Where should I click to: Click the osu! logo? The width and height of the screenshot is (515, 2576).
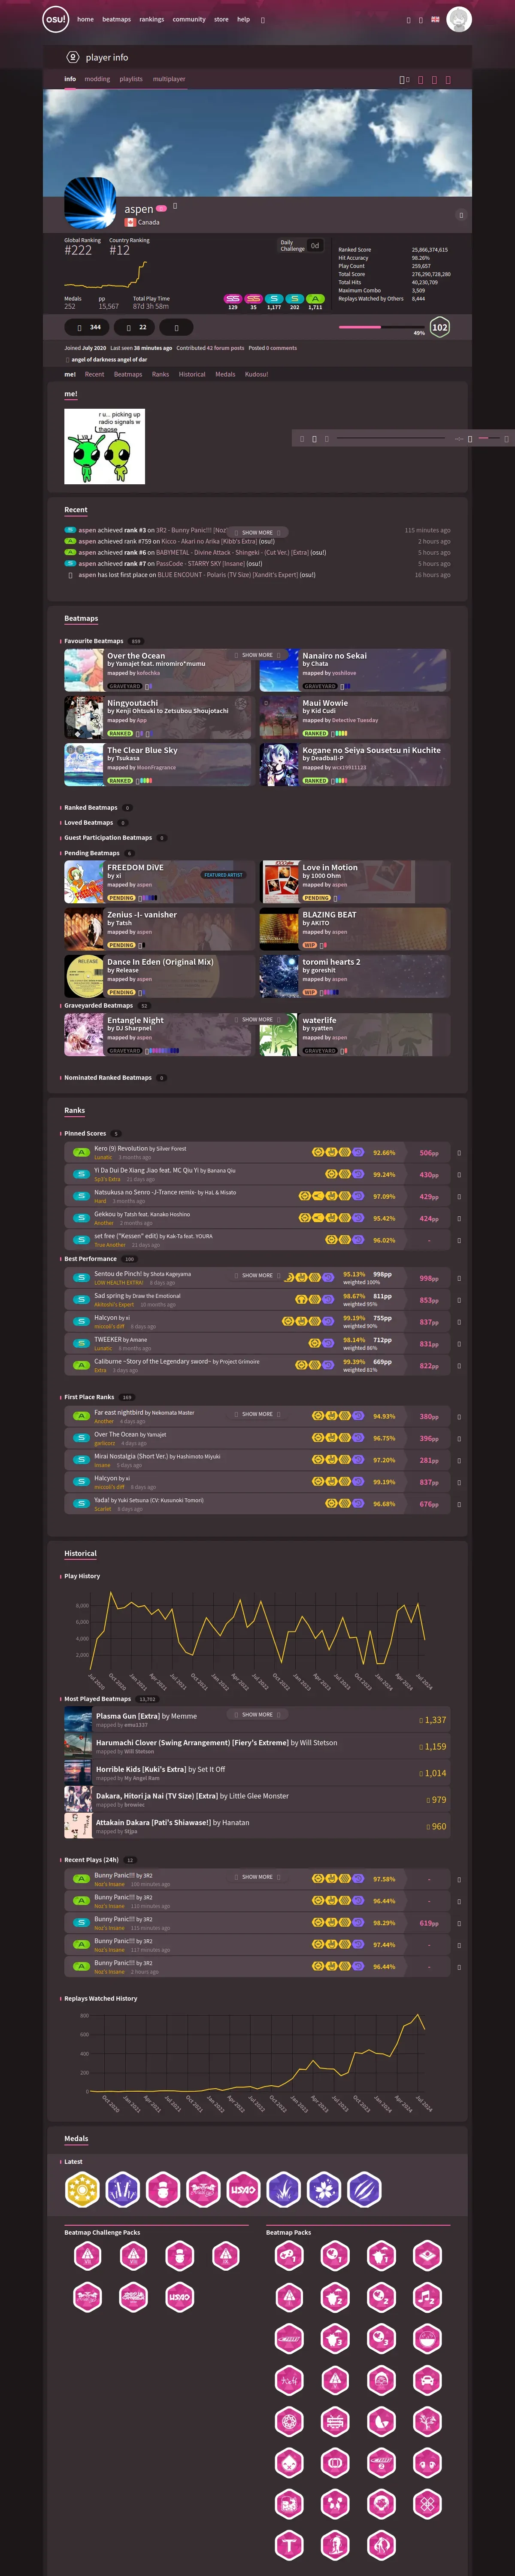click(x=56, y=19)
